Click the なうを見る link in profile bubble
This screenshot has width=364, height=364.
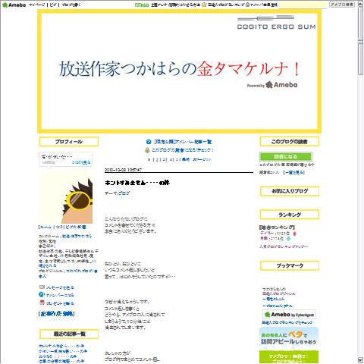click(81, 162)
